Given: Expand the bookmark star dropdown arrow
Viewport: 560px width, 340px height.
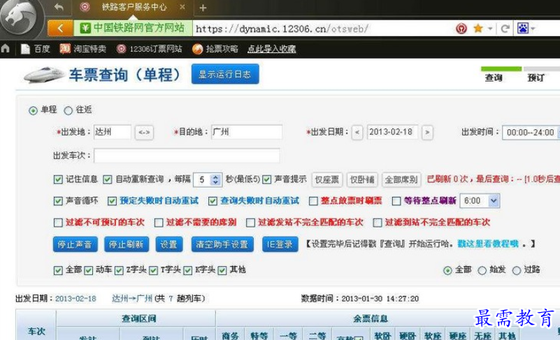Looking at the screenshot, I should coord(490,29).
